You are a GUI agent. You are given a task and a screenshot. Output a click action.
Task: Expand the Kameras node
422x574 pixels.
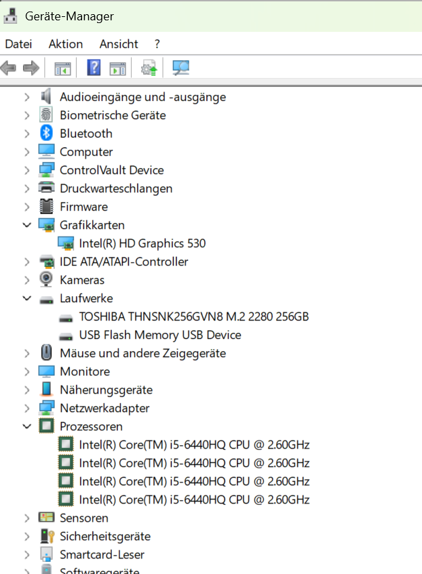[26, 280]
